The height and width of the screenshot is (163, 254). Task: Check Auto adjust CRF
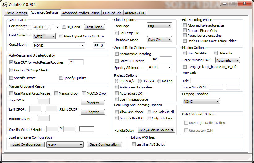coord(116,93)
